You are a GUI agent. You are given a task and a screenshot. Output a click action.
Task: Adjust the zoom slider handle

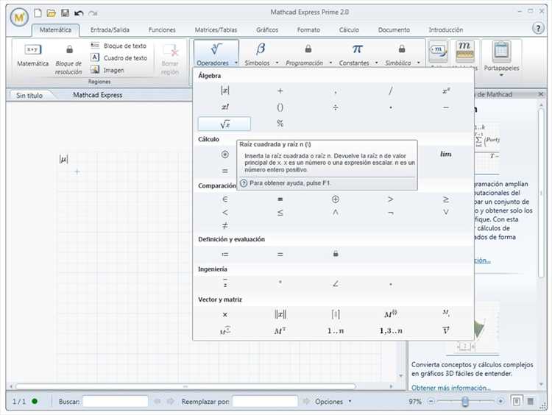(465, 401)
